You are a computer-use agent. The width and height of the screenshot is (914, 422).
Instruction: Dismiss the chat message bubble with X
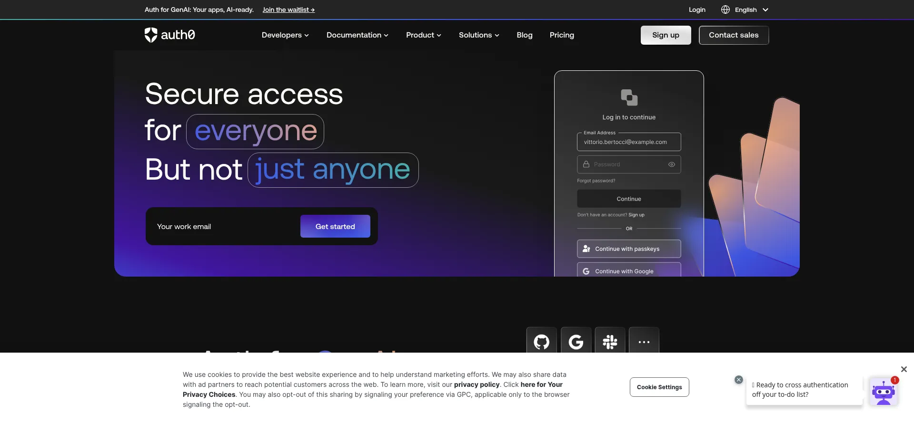coord(739,380)
